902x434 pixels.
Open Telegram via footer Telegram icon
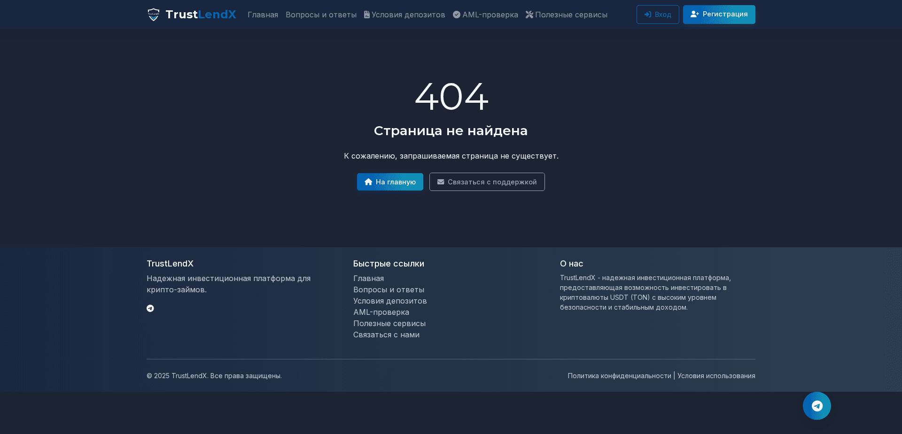(150, 308)
